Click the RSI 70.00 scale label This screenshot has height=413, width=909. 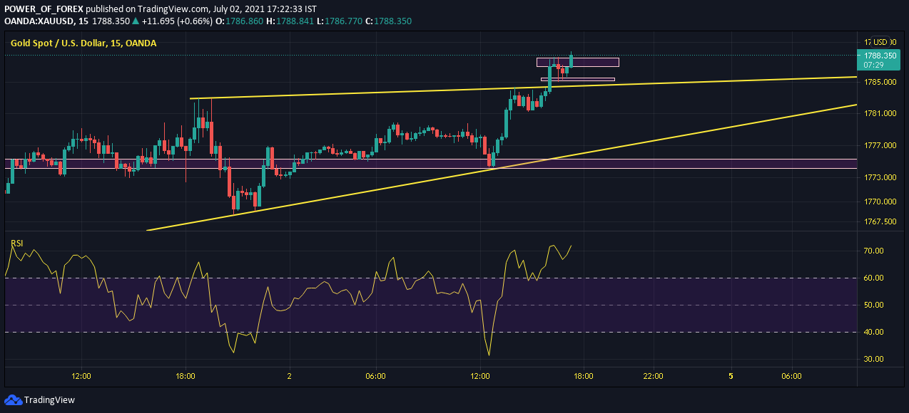click(x=874, y=251)
